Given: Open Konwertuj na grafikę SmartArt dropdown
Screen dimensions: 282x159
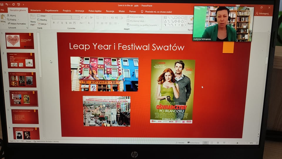Looking at the screenshot, I should coord(143,25).
